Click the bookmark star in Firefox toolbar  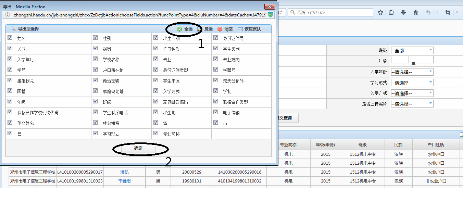(380, 12)
